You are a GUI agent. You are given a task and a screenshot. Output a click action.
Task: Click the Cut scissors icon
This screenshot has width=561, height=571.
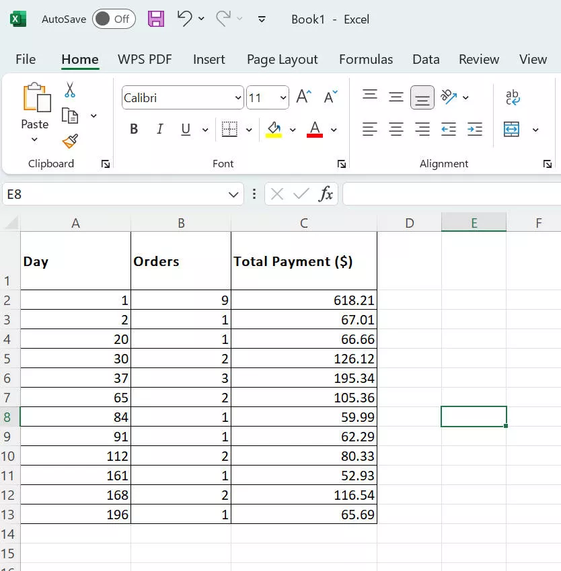pyautogui.click(x=70, y=90)
